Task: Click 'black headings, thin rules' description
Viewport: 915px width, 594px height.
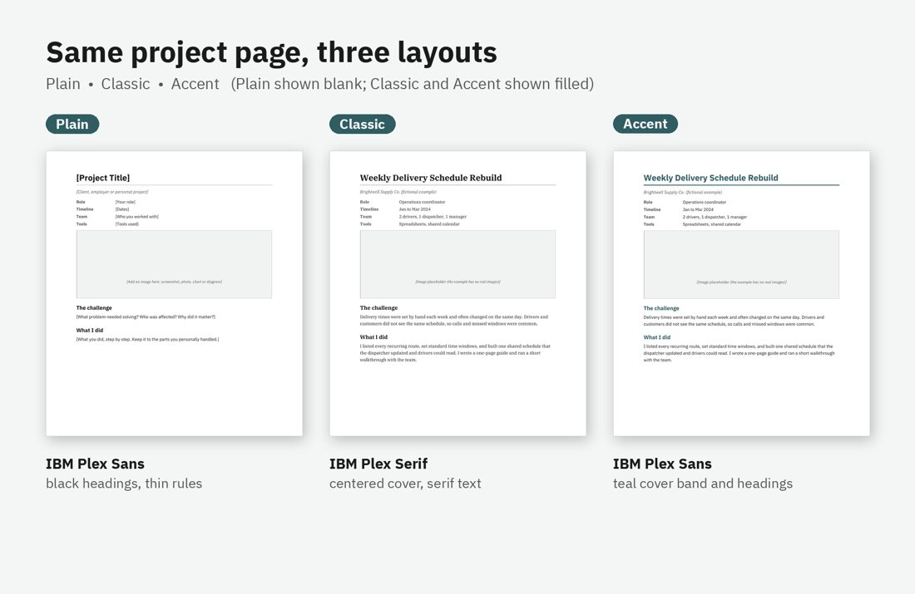Action: 124,484
